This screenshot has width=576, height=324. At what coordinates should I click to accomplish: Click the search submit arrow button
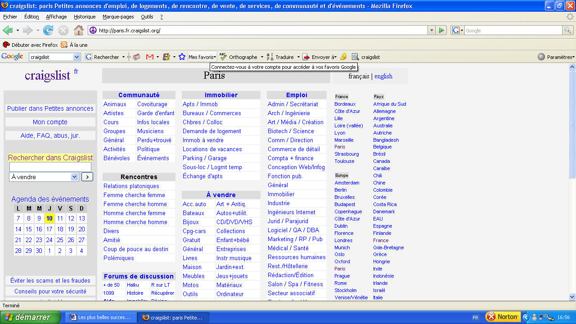(87, 177)
